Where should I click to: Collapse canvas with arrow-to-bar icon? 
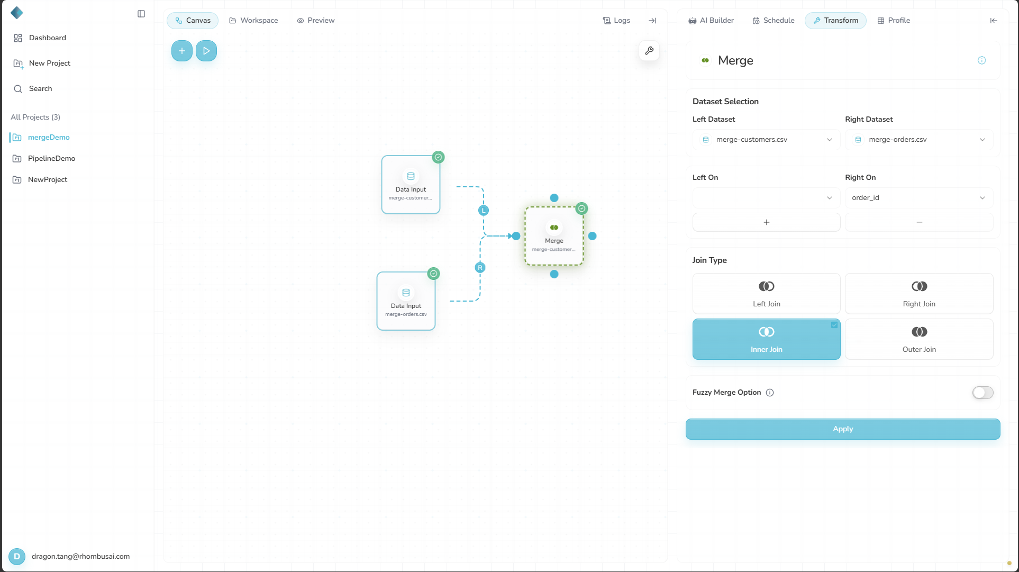point(652,21)
